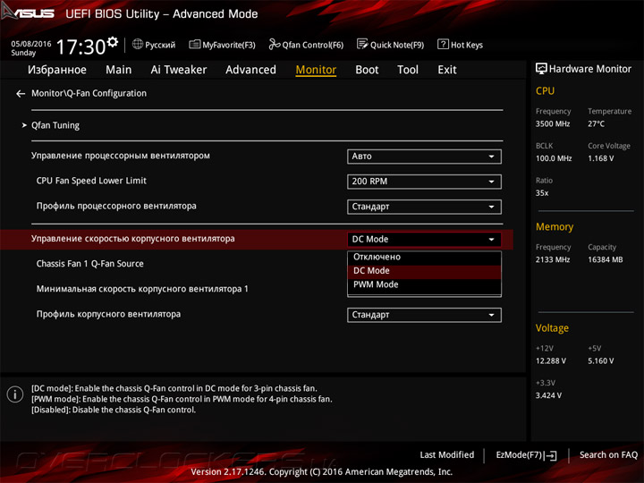Screen dimensions: 644x483
Task: Click the Hardware Monitor panel title
Action: 589,69
